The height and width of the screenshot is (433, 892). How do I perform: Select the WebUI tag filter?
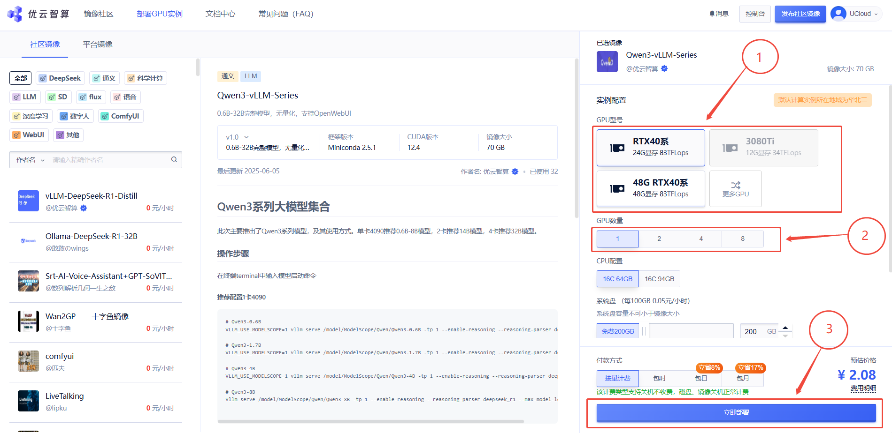(29, 135)
